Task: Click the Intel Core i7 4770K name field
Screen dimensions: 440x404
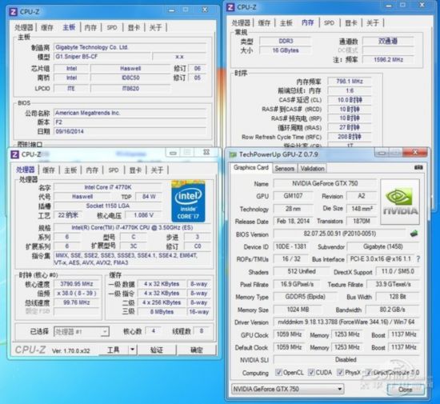Action: pyautogui.click(x=108, y=187)
